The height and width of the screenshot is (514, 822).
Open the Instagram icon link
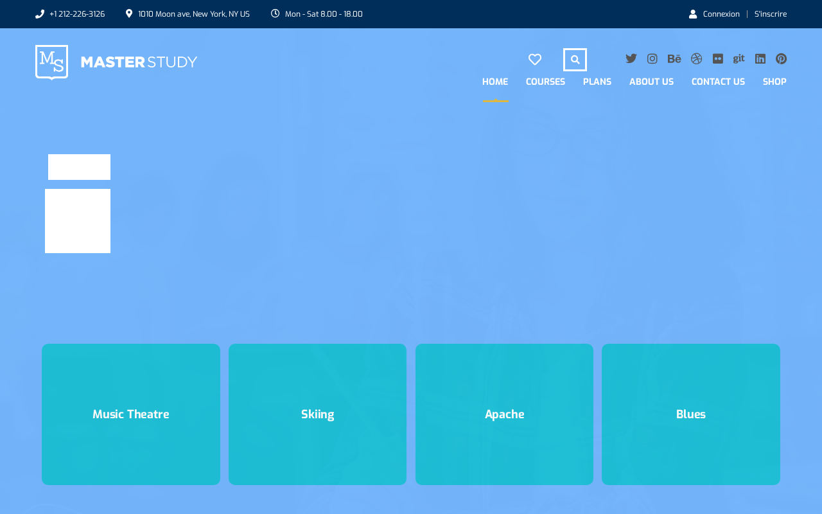click(x=652, y=58)
